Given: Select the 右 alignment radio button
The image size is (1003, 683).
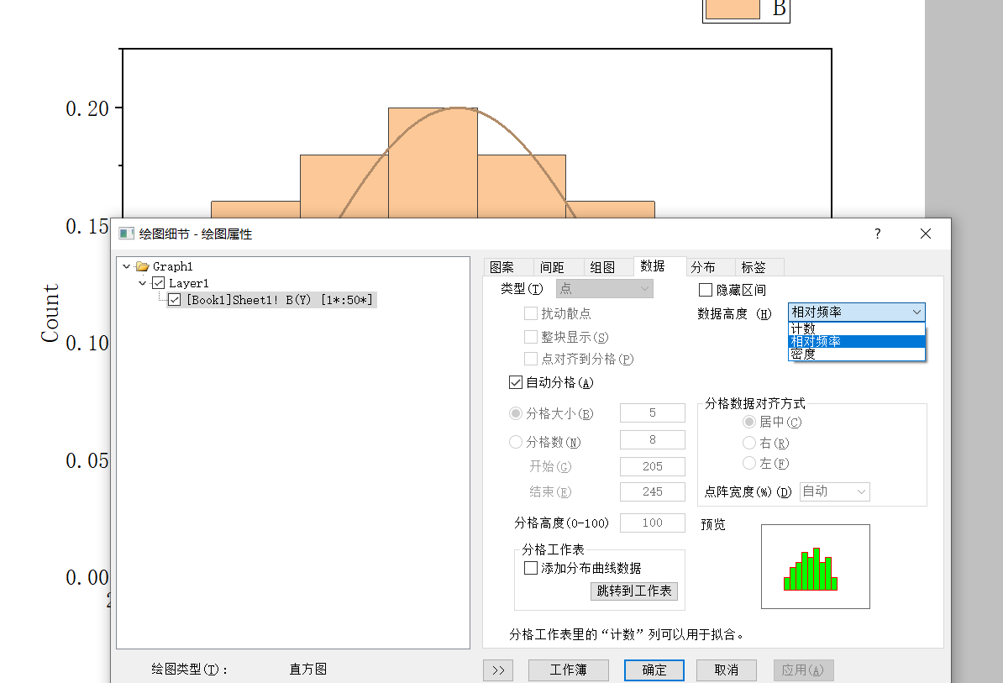Looking at the screenshot, I should pos(749,443).
